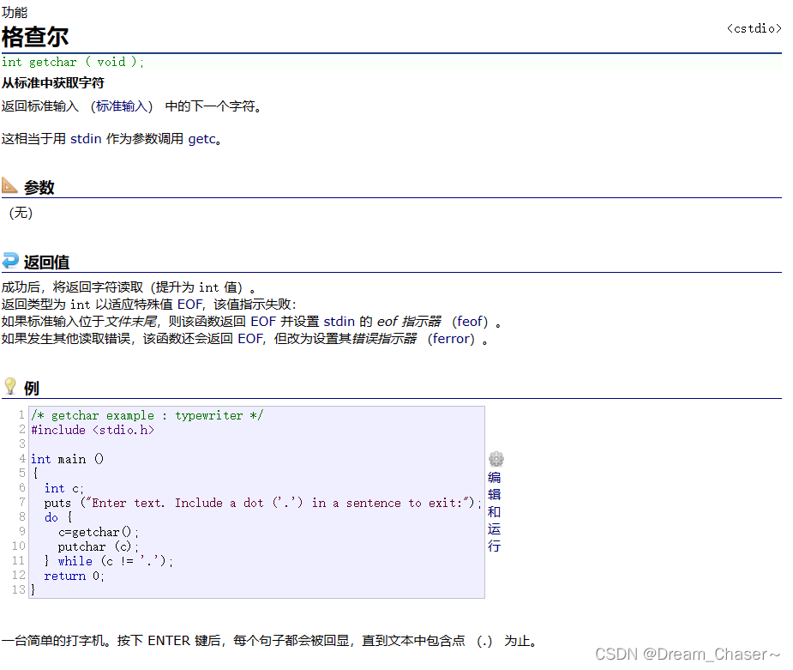Click the 从标准中获取字符 subtitle
Image resolution: width=793 pixels, height=670 pixels.
pos(52,82)
